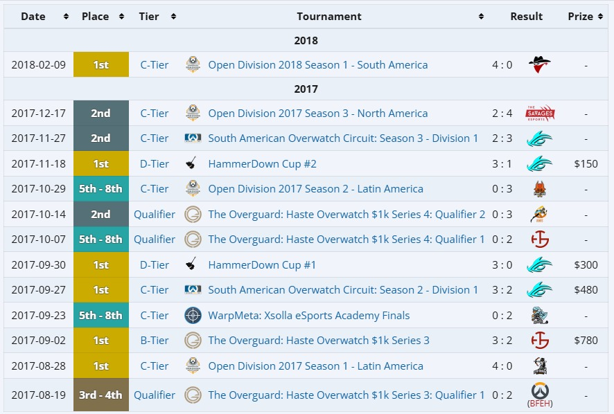
Task: Click Open Division icon in 2017-10-29 row
Action: (193, 188)
